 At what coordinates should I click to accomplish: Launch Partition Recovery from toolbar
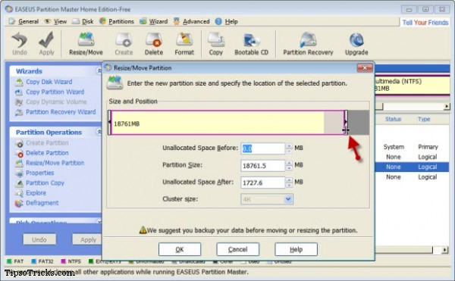tap(308, 43)
